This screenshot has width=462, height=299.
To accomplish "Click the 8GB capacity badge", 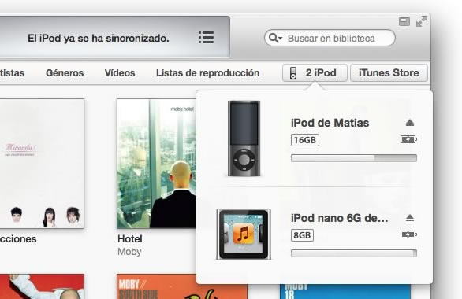I will (x=302, y=235).
